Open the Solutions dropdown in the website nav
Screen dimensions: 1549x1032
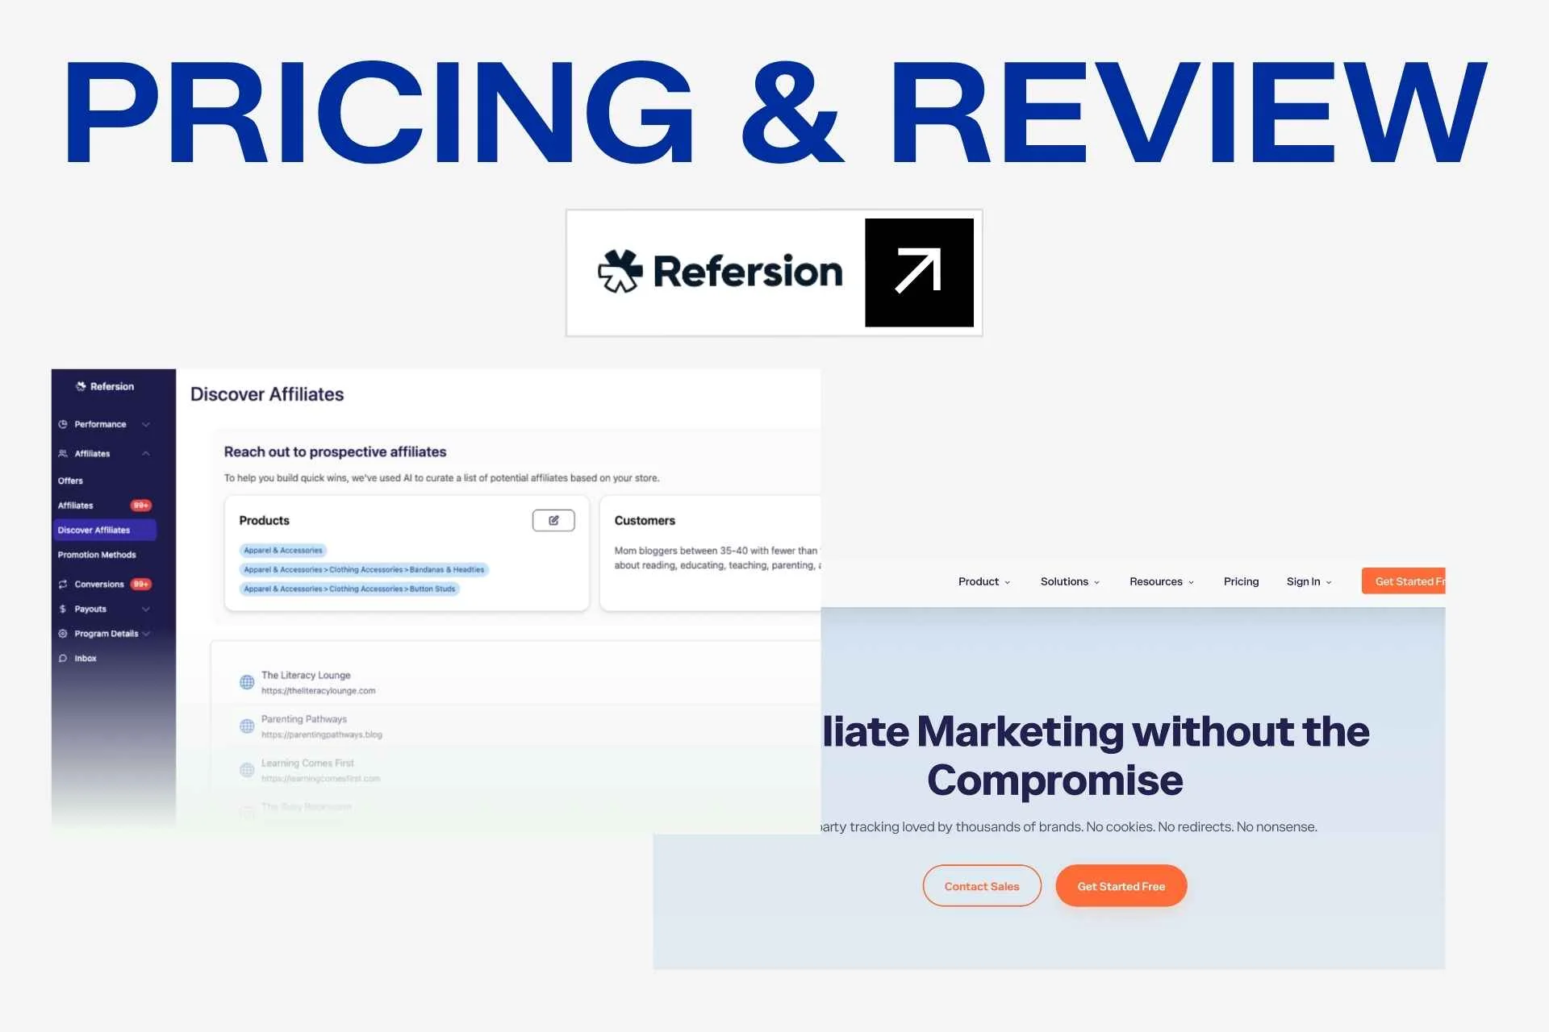pyautogui.click(x=1070, y=581)
